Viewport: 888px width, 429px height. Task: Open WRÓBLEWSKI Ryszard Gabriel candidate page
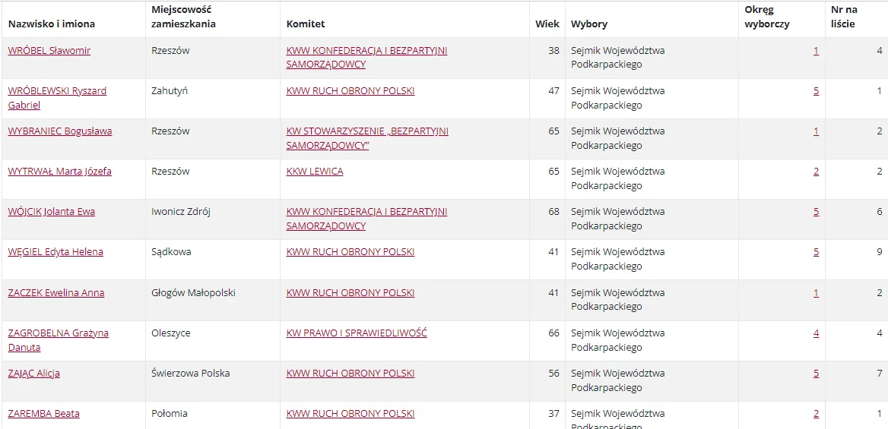point(57,98)
